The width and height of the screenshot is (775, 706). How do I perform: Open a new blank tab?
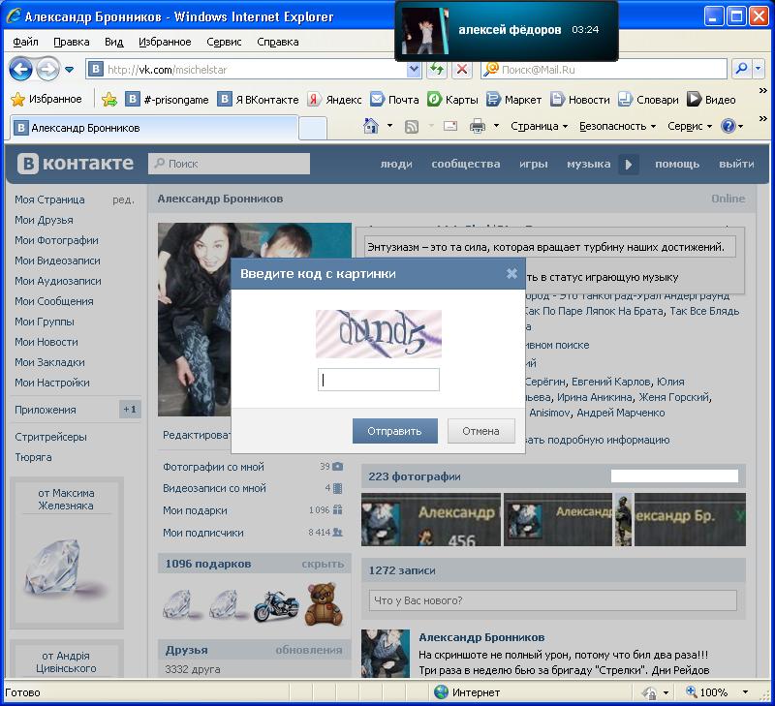point(313,129)
